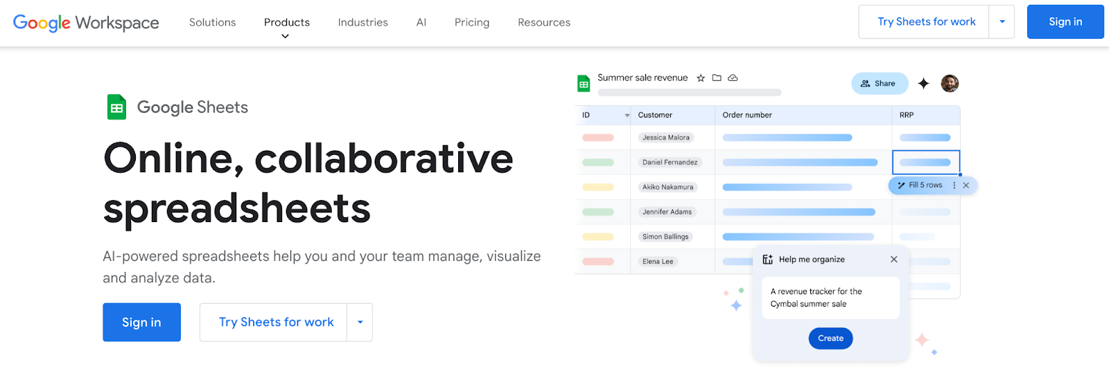Dismiss the Fill 5 rows suggestion chip
The width and height of the screenshot is (1109, 375).
[x=966, y=185]
